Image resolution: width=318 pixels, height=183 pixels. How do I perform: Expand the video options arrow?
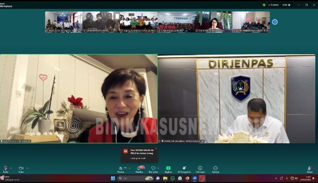(27, 168)
